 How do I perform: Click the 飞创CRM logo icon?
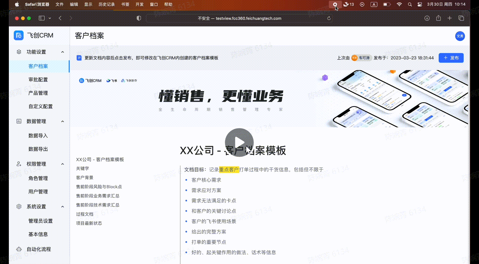tap(19, 35)
